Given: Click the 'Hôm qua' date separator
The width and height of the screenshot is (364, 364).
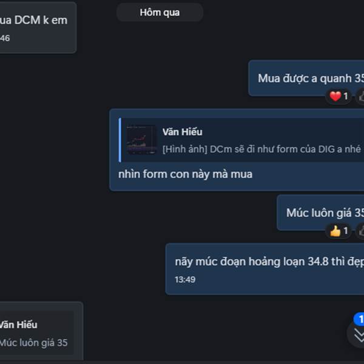Looking at the screenshot, I should 160,13.
